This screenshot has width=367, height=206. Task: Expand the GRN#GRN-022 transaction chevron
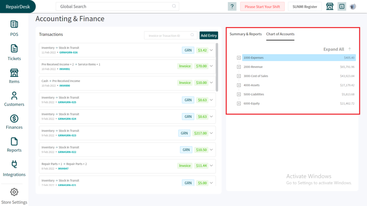[x=211, y=150]
